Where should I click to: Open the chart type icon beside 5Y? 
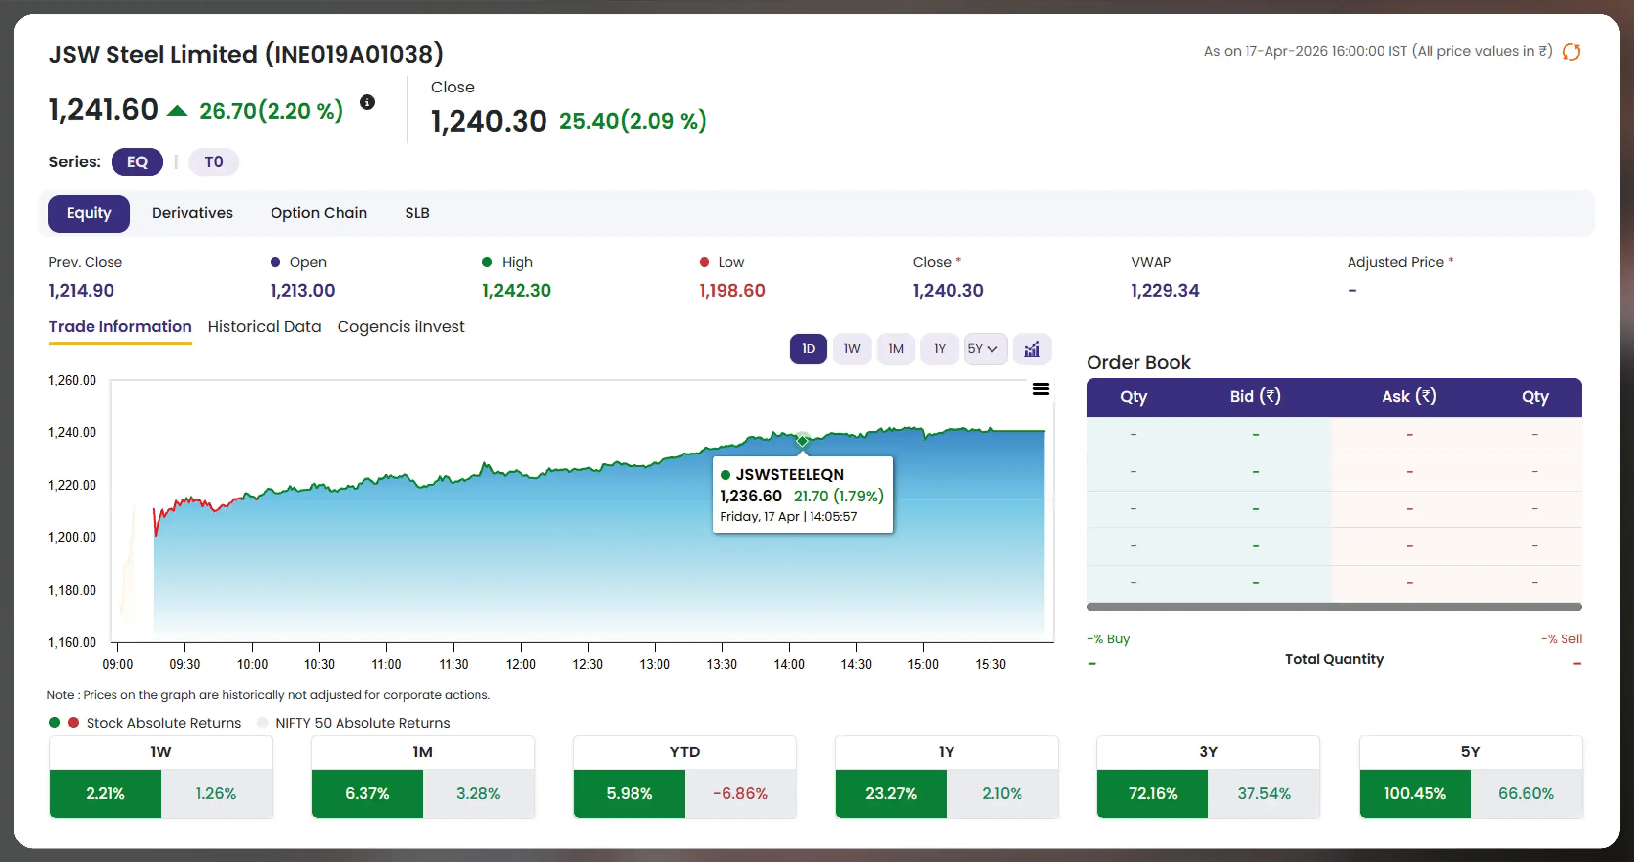point(1032,349)
